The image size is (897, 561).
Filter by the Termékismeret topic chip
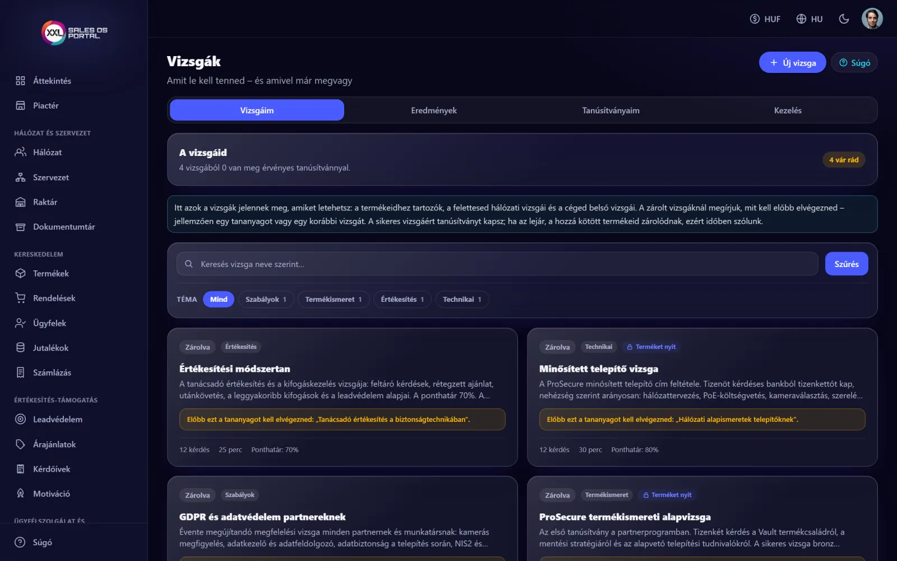pyautogui.click(x=334, y=299)
